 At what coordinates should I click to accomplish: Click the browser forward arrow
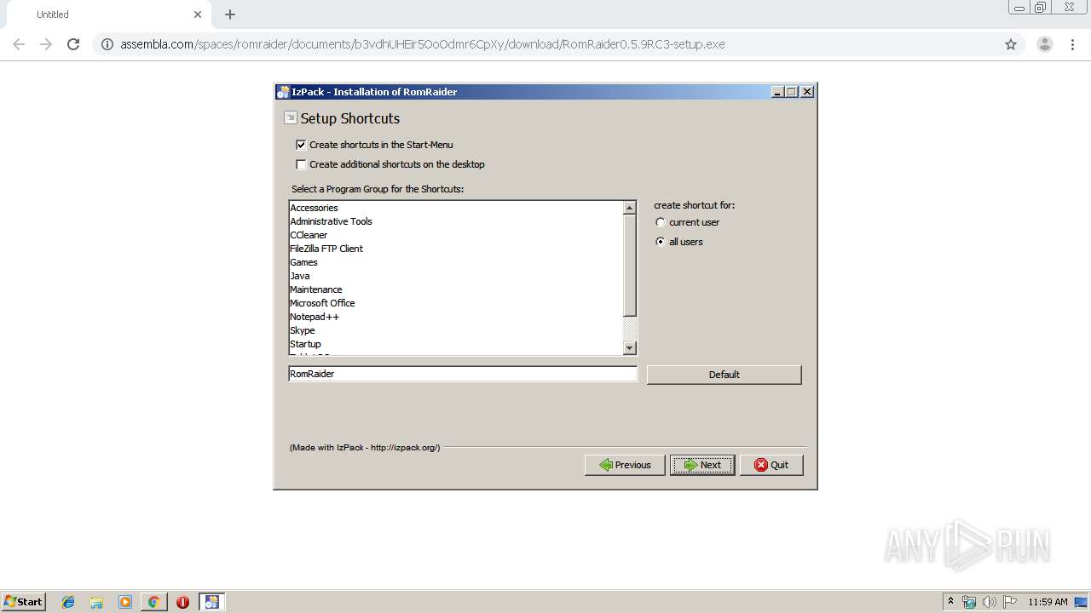tap(46, 44)
